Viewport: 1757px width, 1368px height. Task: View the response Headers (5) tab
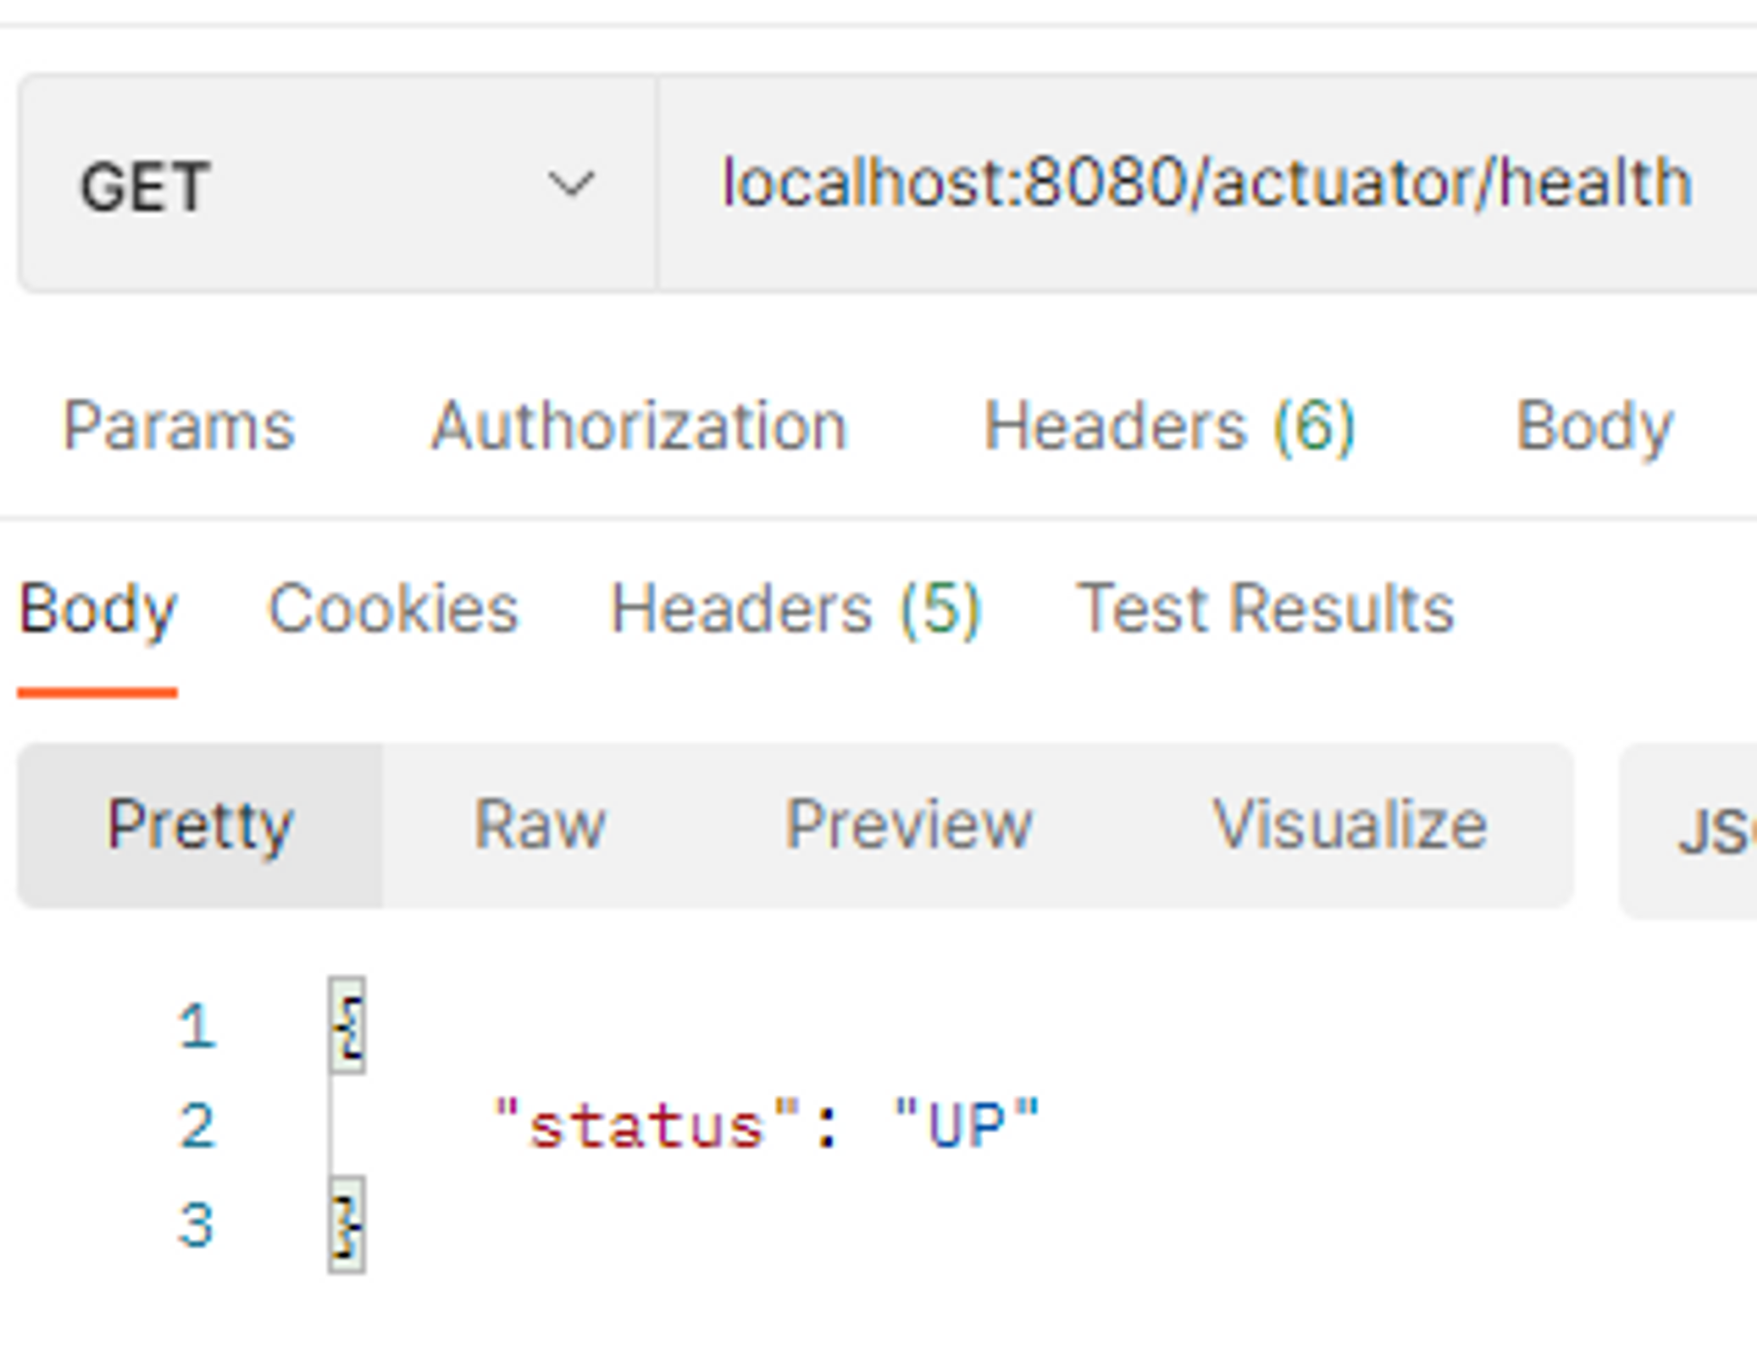[796, 609]
